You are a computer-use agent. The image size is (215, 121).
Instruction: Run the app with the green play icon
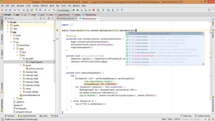[x=74, y=10]
